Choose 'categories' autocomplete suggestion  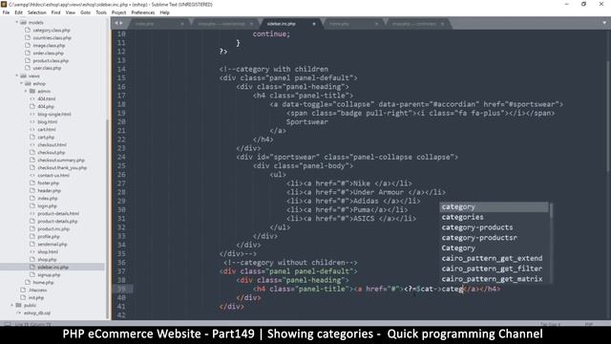point(495,217)
